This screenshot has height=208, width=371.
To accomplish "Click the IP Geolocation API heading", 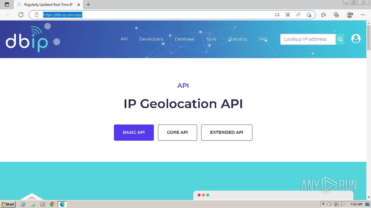I will tap(183, 104).
